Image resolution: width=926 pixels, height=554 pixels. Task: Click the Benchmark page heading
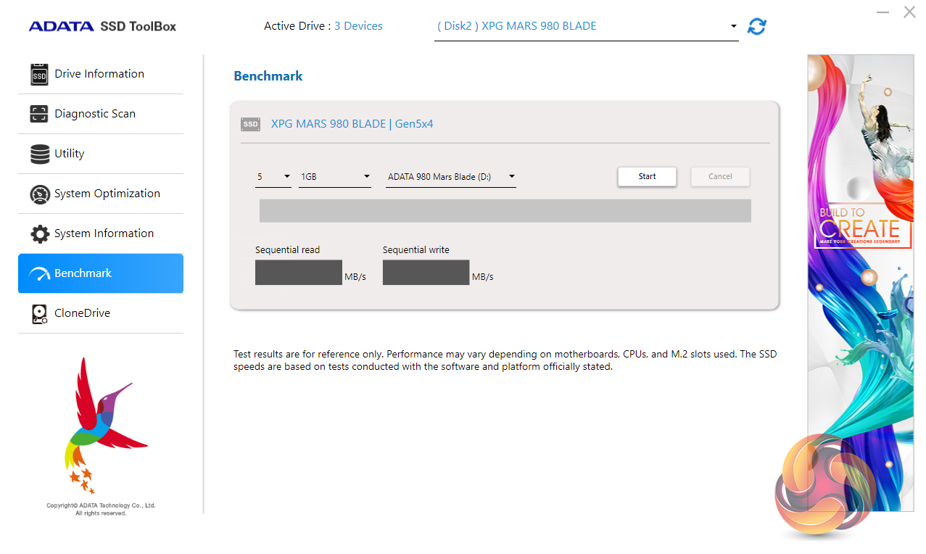[x=268, y=76]
